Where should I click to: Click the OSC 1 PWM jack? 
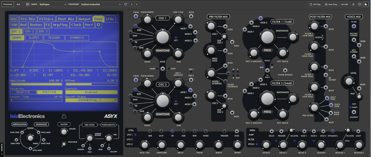click(x=136, y=16)
